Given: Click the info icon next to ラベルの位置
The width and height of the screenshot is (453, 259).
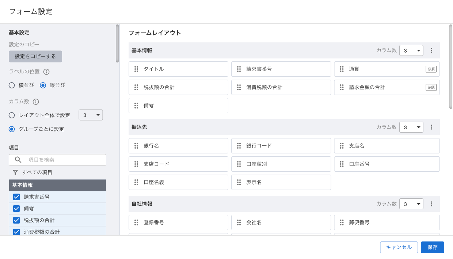Looking at the screenshot, I should click(46, 72).
